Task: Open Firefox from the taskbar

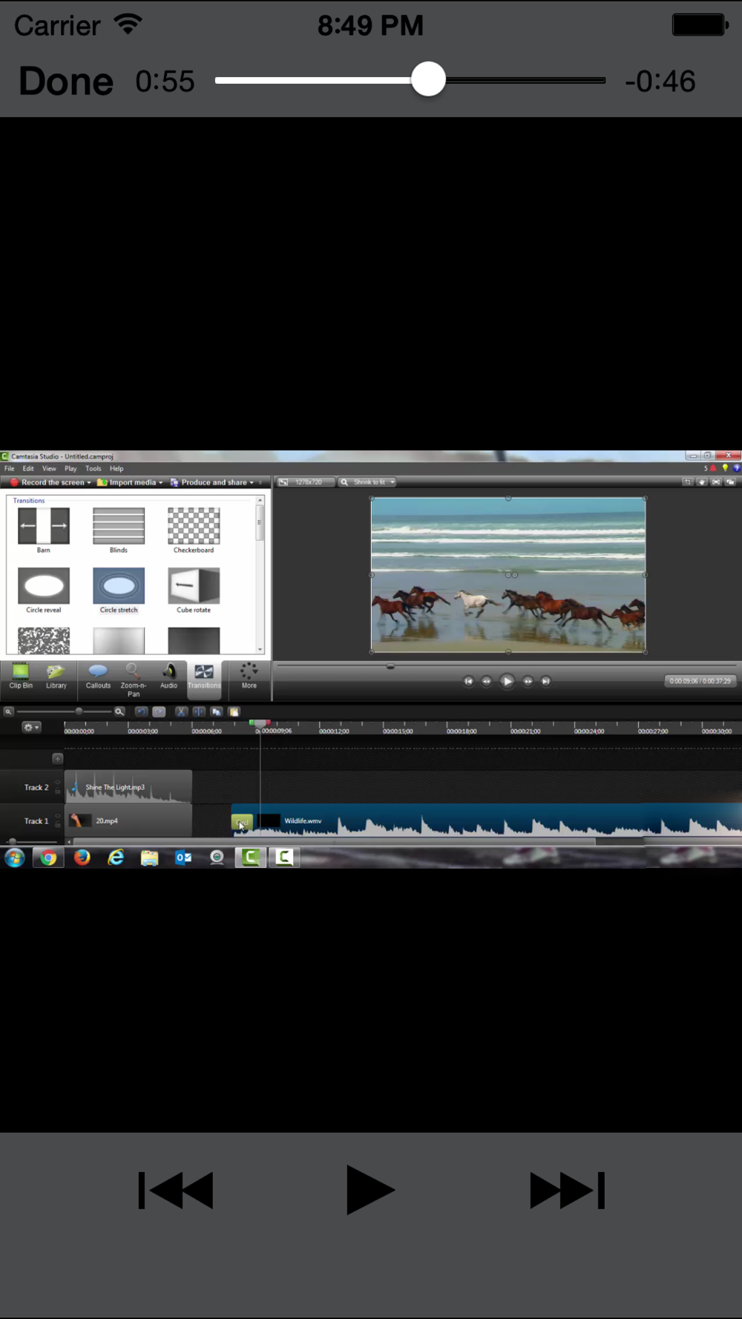Action: [82, 858]
